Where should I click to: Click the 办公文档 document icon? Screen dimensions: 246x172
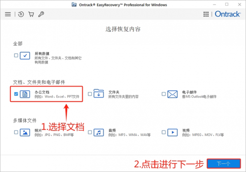pyautogui.click(x=25, y=94)
